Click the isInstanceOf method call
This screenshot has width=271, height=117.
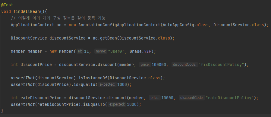coord(93,78)
